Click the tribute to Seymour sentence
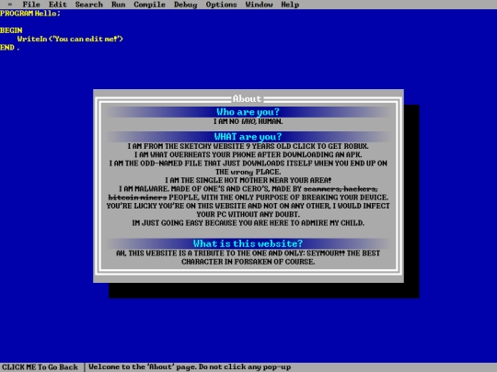The height and width of the screenshot is (372, 497). point(248,257)
